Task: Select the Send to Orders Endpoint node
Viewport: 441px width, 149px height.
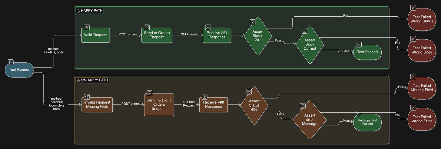Action: 157,35
